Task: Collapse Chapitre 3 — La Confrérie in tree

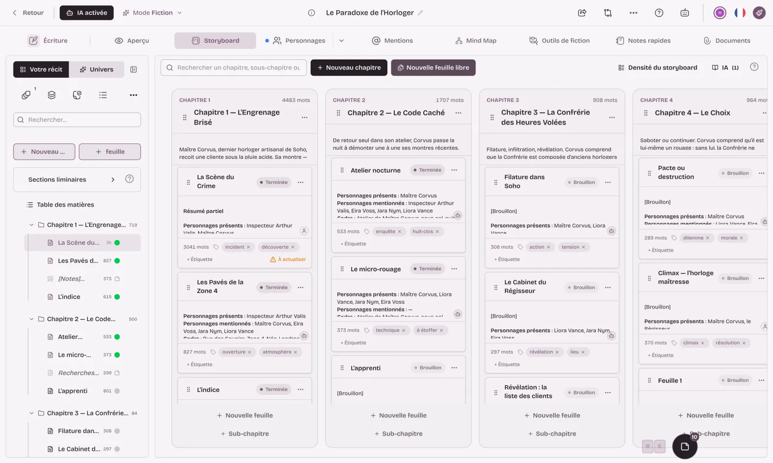Action: coord(31,413)
